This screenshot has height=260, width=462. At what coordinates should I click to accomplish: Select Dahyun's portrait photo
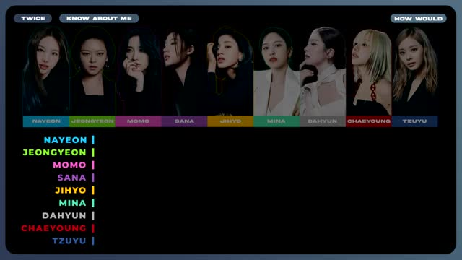(323, 71)
